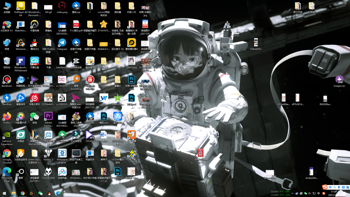Open the Steam tray icon
Viewport: 350px width, 197px height.
click(x=297, y=193)
